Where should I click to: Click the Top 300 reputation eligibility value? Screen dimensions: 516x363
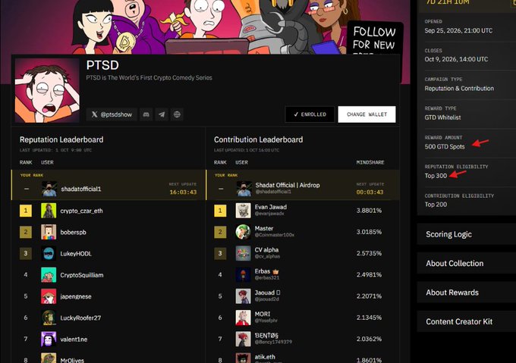pos(436,176)
